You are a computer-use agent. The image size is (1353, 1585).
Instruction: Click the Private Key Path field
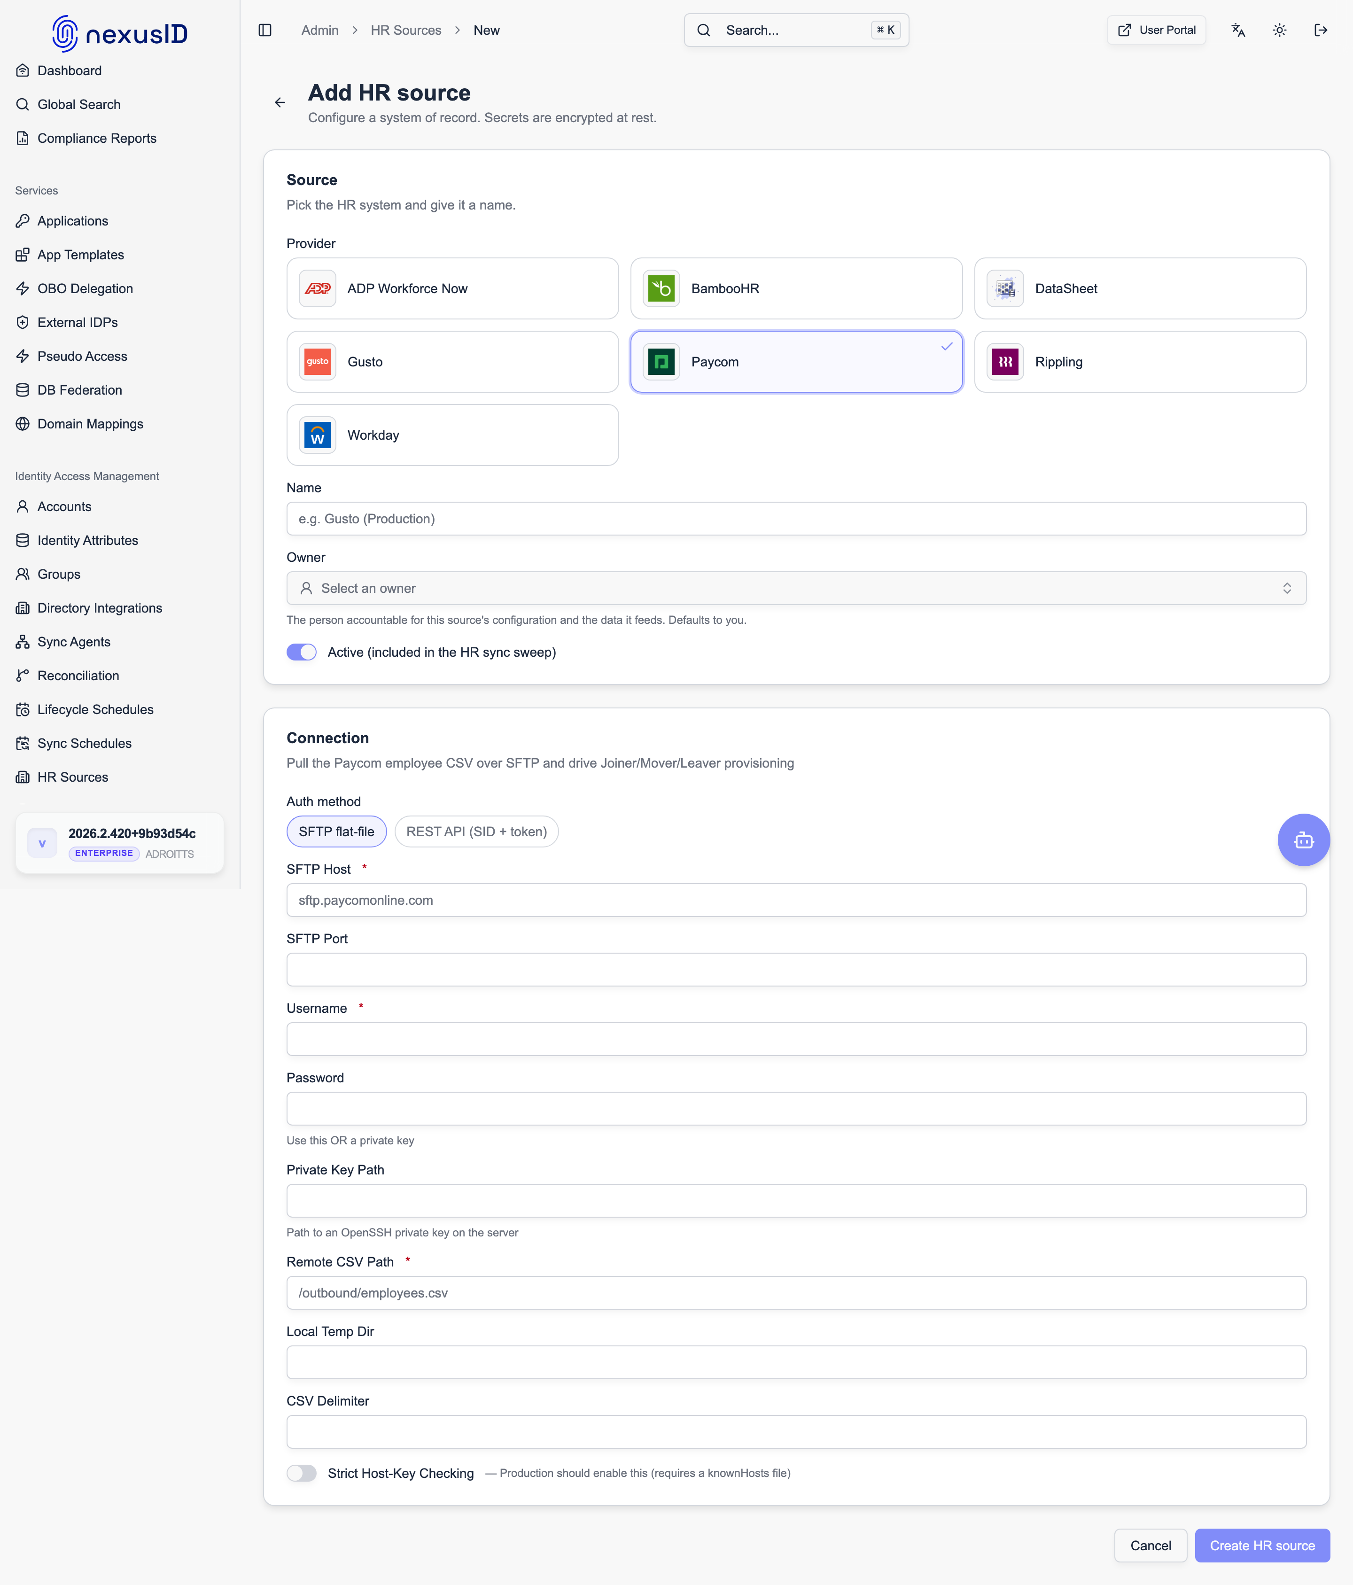[x=796, y=1201]
